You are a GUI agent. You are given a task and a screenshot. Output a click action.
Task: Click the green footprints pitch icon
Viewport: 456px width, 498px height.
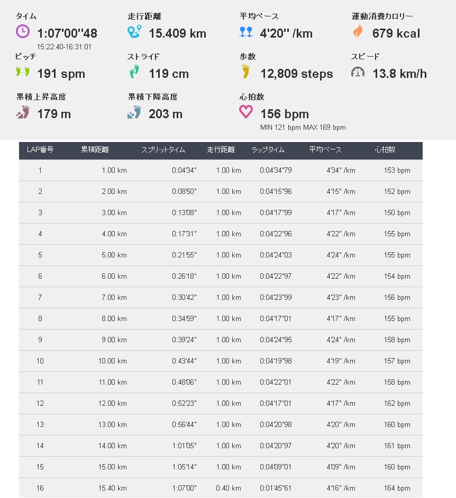point(23,72)
